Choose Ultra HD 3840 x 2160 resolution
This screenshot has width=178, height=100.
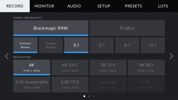coord(108,85)
